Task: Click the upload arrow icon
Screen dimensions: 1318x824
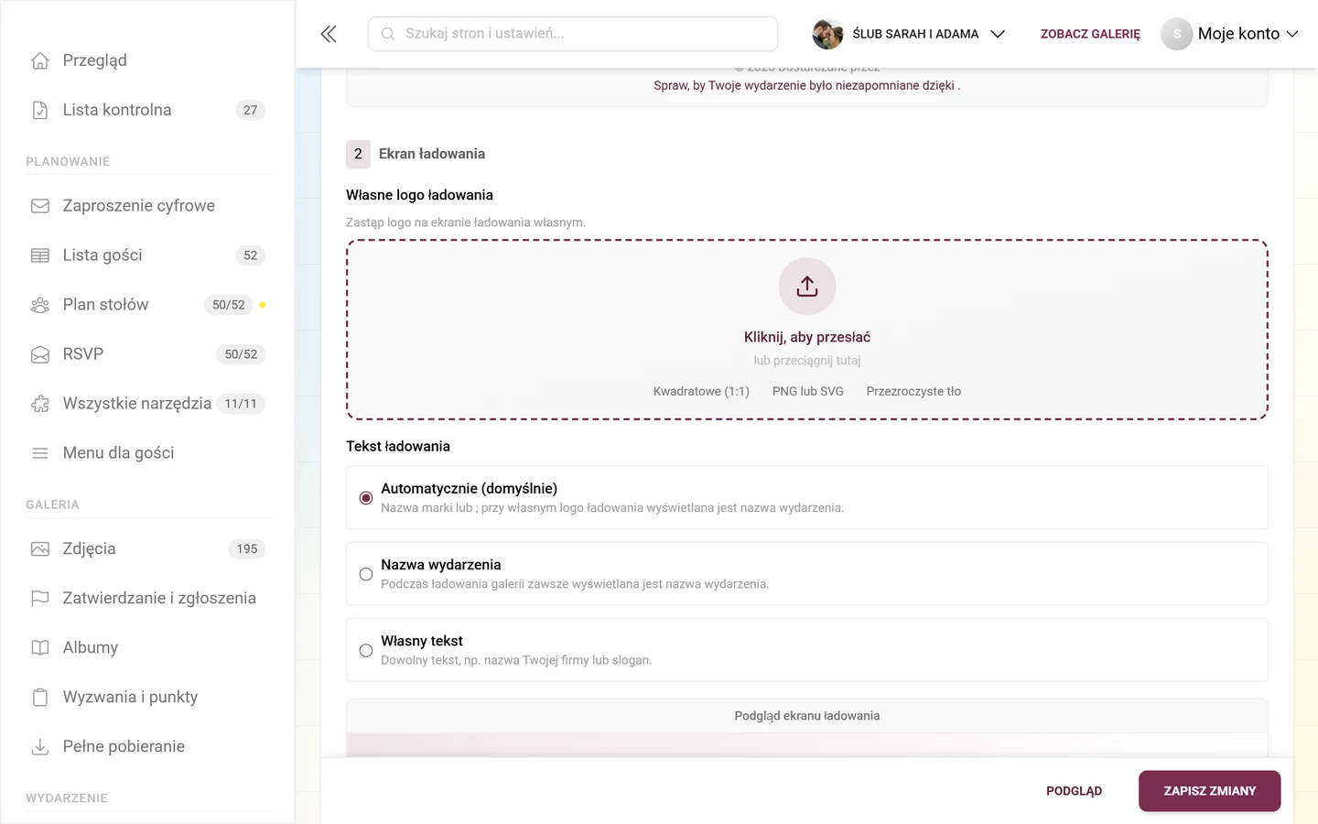Action: [x=807, y=287]
